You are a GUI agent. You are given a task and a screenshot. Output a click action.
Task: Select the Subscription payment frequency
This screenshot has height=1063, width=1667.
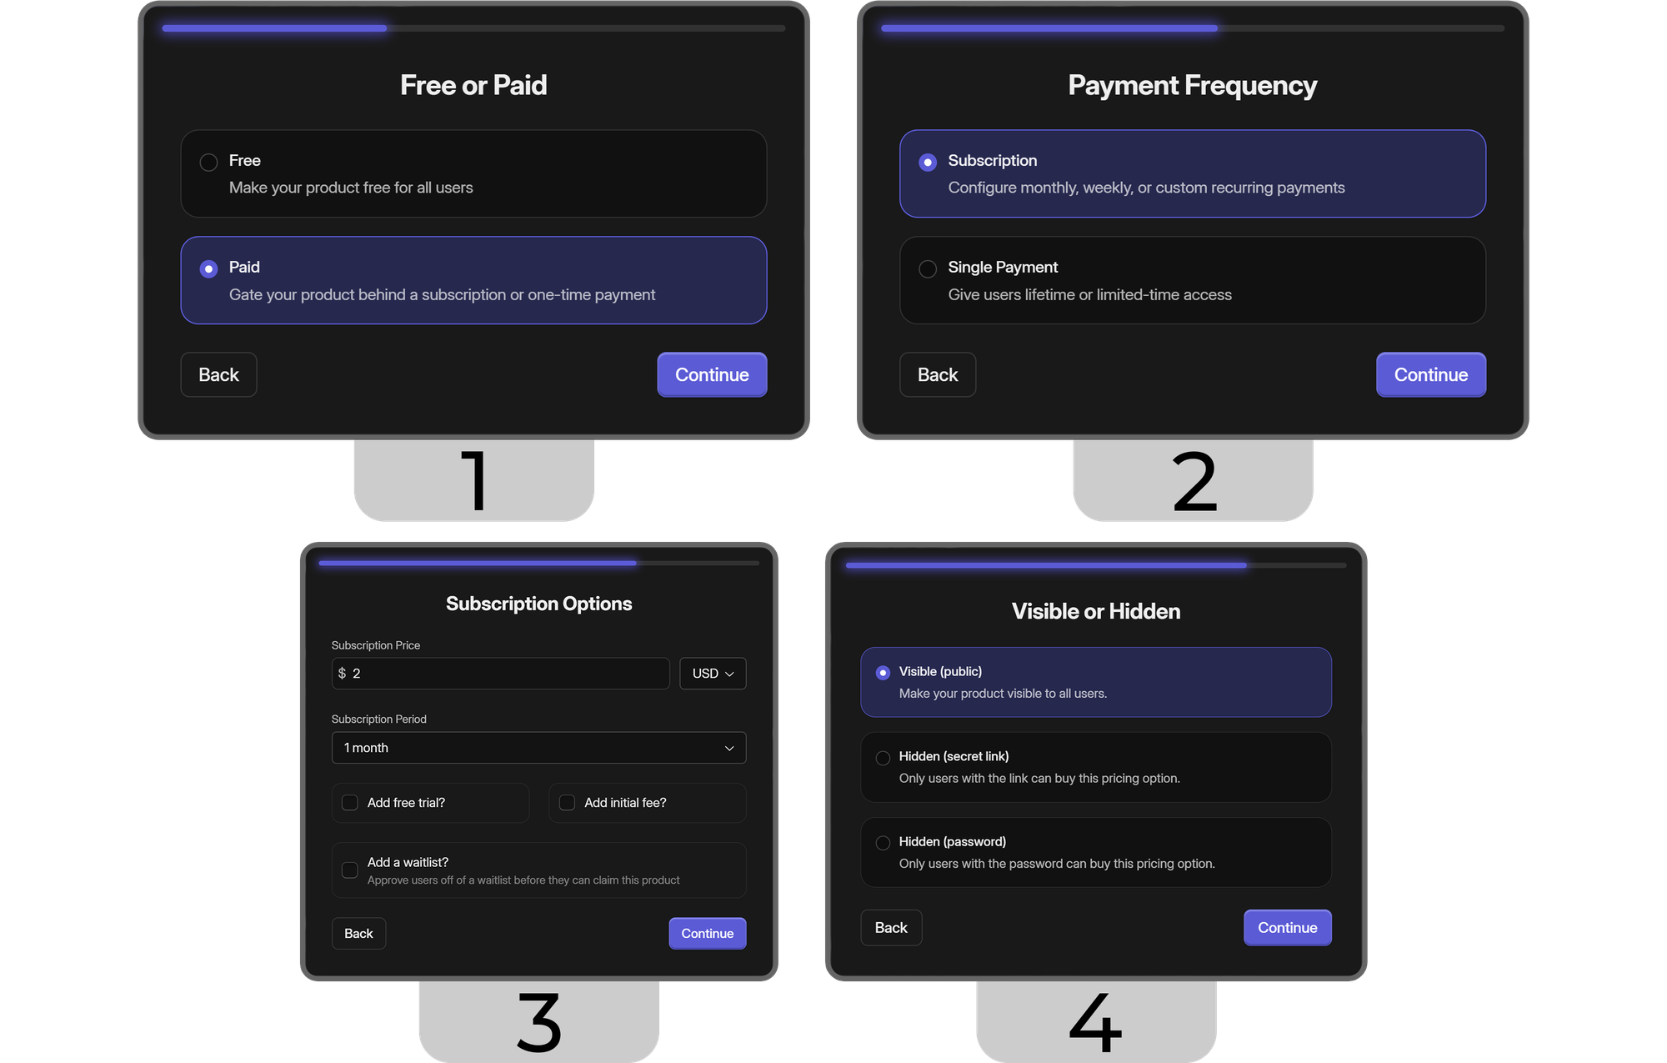click(927, 160)
